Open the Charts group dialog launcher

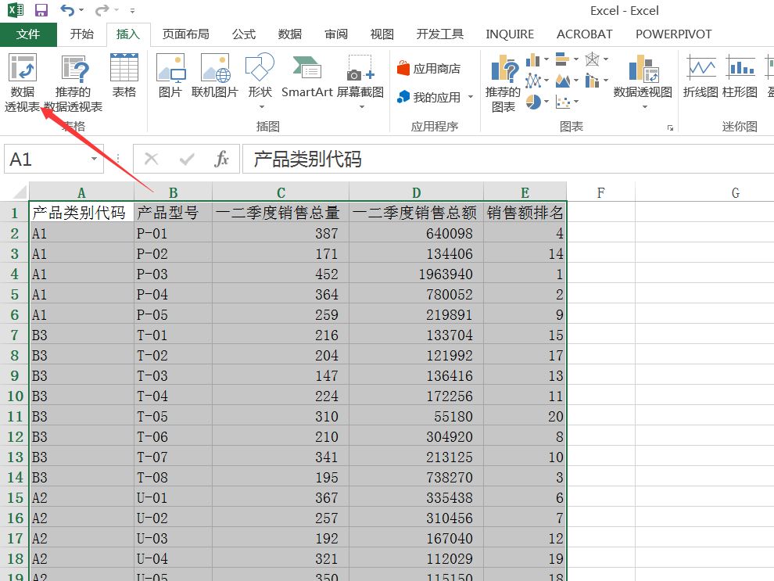670,127
